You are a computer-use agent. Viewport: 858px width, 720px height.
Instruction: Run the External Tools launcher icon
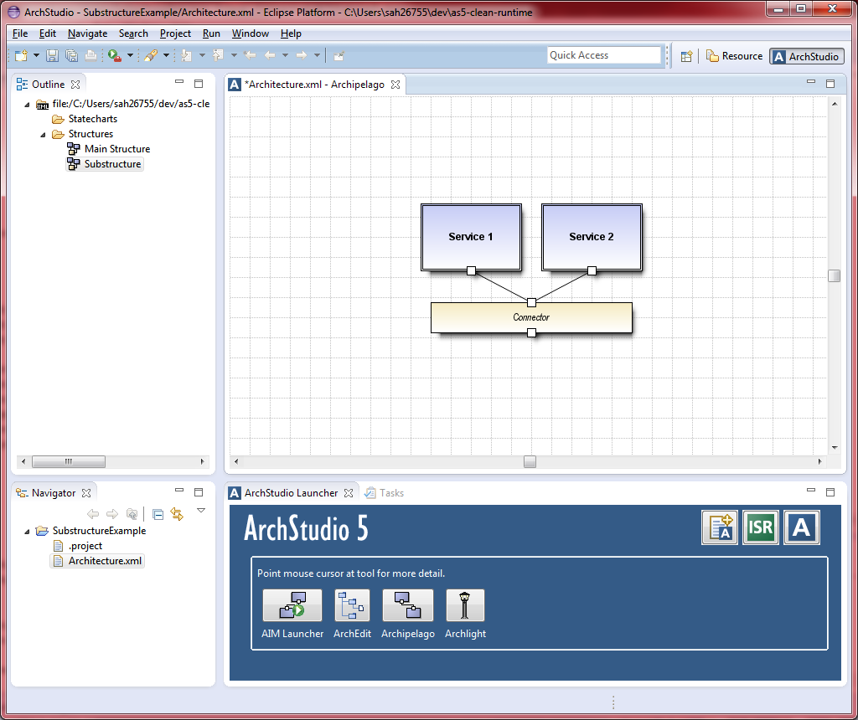point(114,55)
